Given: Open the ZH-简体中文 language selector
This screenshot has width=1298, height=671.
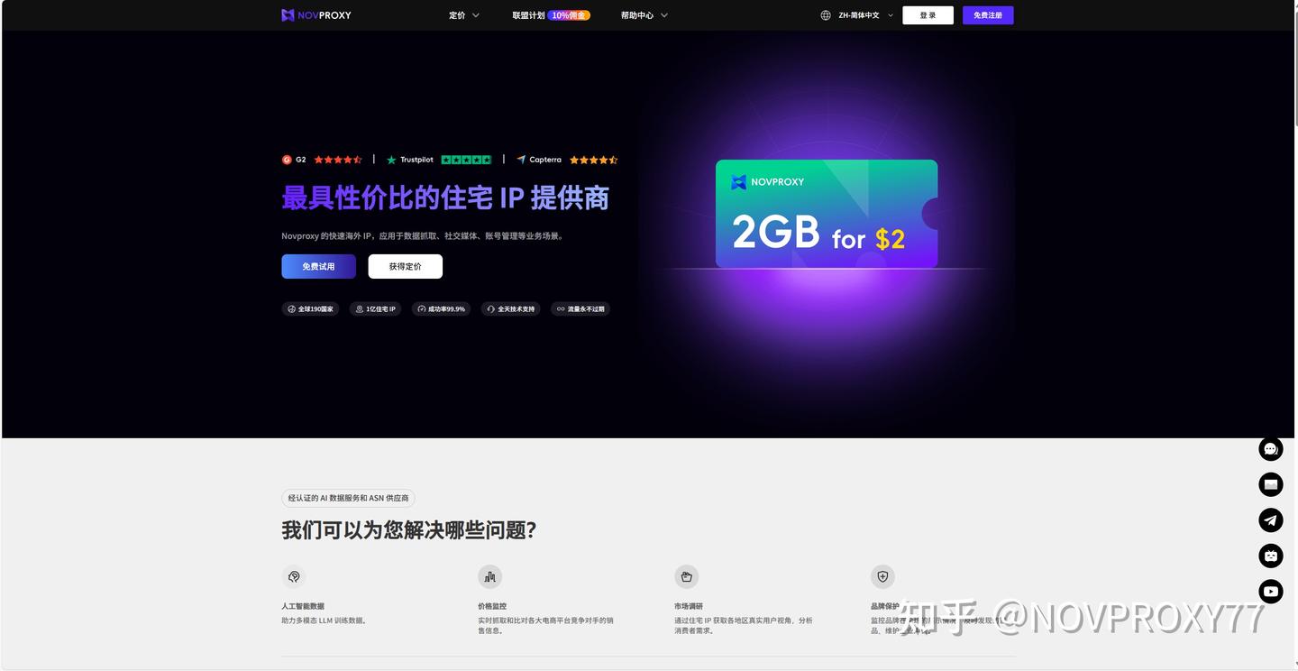Looking at the screenshot, I should pyautogui.click(x=855, y=14).
